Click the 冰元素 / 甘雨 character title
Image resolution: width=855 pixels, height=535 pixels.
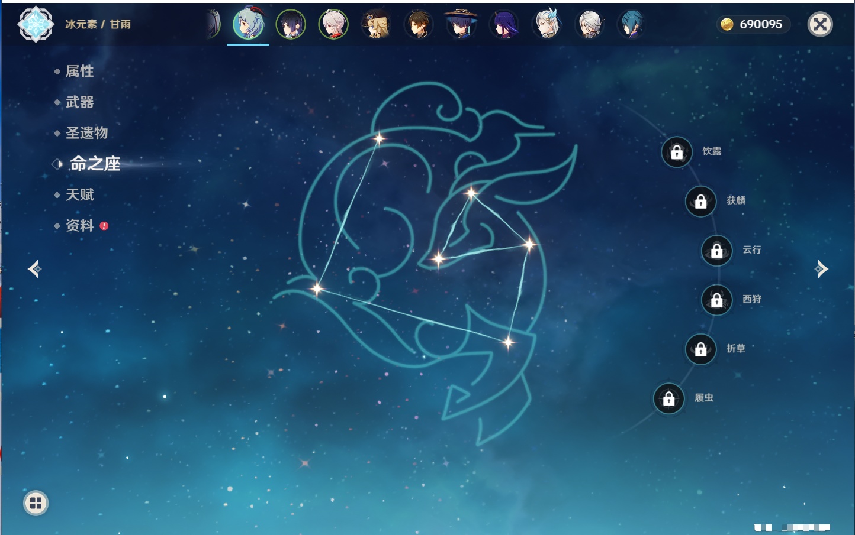pyautogui.click(x=98, y=24)
